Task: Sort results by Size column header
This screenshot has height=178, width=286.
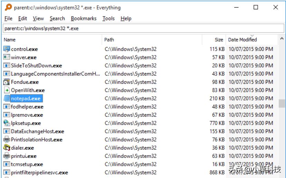Action: pos(214,40)
